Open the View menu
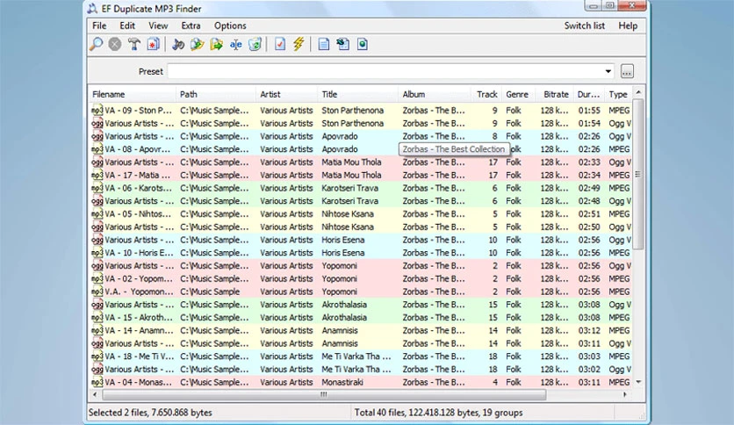 158,25
